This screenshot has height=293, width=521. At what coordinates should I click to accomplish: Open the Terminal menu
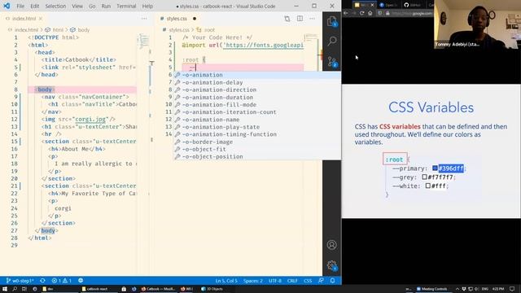click(126, 6)
